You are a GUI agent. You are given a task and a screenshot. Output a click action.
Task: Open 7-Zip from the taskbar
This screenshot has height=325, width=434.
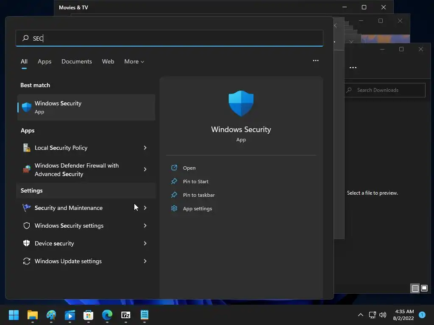[x=125, y=315]
